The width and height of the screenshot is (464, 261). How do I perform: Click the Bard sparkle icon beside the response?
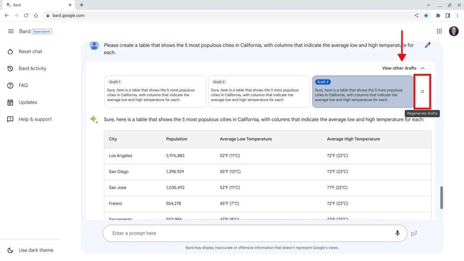(x=94, y=119)
